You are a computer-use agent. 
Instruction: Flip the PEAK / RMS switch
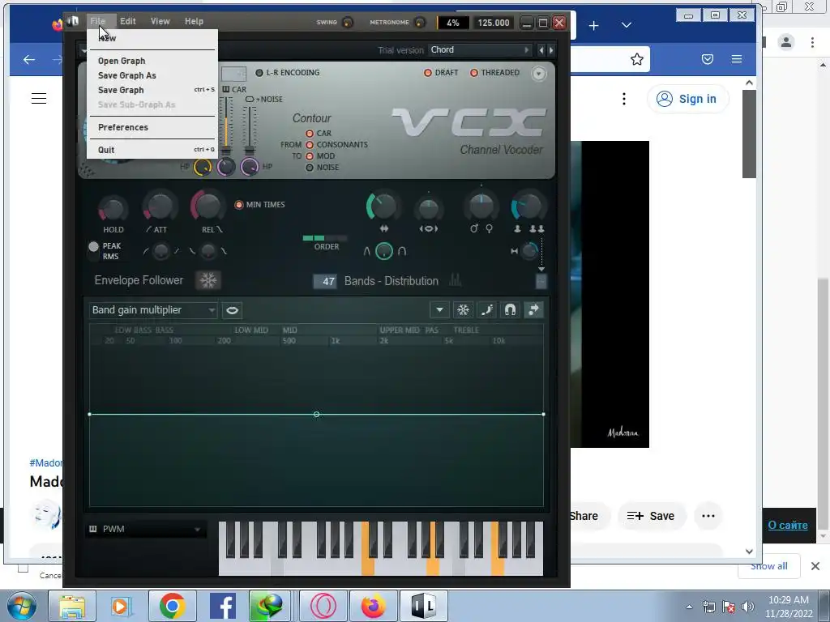coord(94,251)
